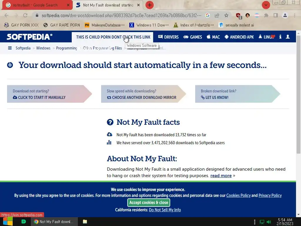
Task: Reload the page with the refresh icon
Action: [x=25, y=15]
